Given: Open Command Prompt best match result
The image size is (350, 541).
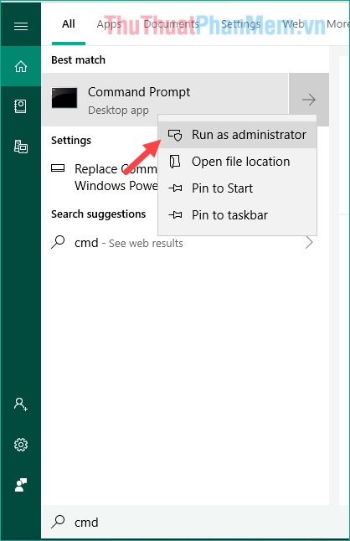Looking at the screenshot, I should point(165,100).
